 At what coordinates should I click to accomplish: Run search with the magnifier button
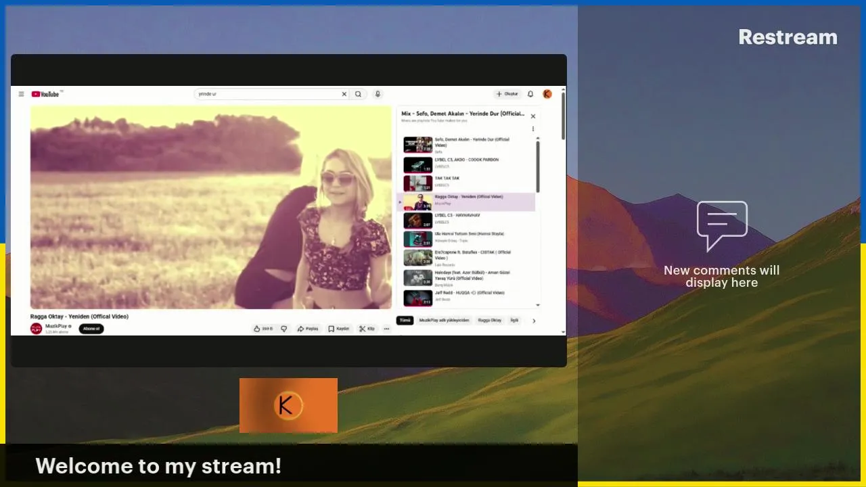click(359, 94)
